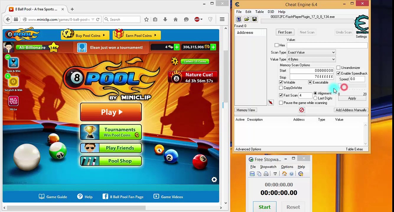
Task: Enable the Unrandomizer checkbox
Action: pos(338,68)
